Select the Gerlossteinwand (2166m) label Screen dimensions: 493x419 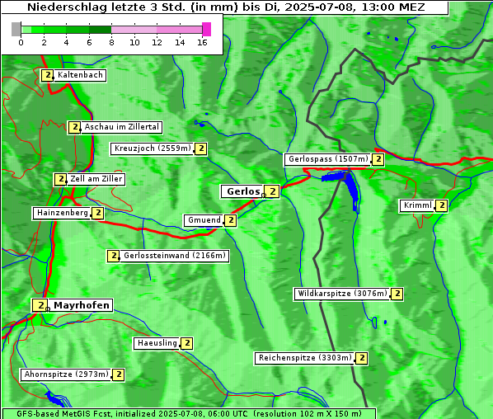175,256
